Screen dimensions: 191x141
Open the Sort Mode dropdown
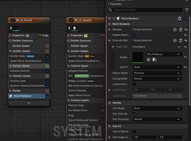(x=157, y=108)
